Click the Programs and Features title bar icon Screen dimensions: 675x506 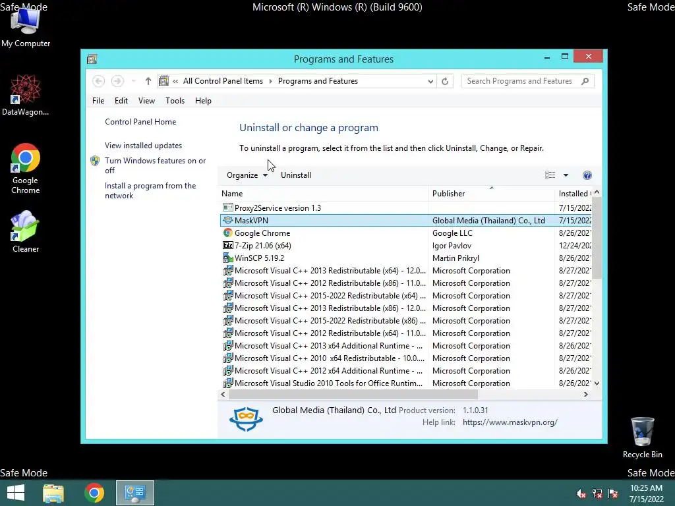92,59
